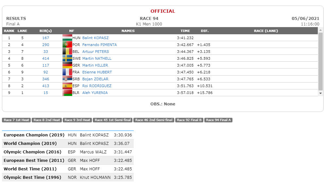Image resolution: width=324 pixels, height=186 pixels.
Task: Click the France flag icon
Action: click(67, 72)
